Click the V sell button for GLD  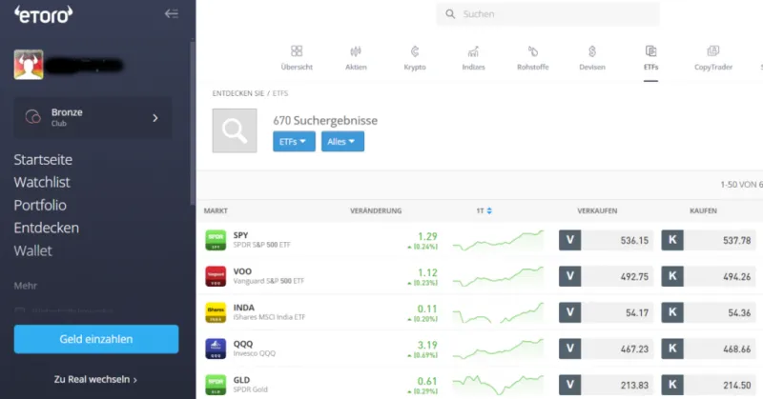pos(569,385)
